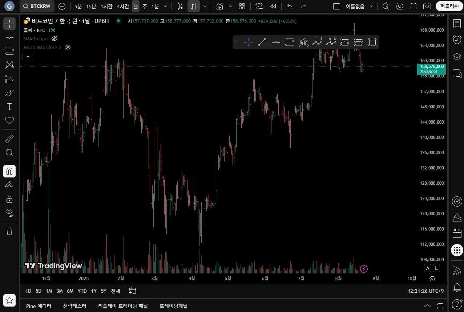Select Elliott 1-5 wave in floating toolbar
The width and height of the screenshot is (464, 312).
(x=317, y=42)
